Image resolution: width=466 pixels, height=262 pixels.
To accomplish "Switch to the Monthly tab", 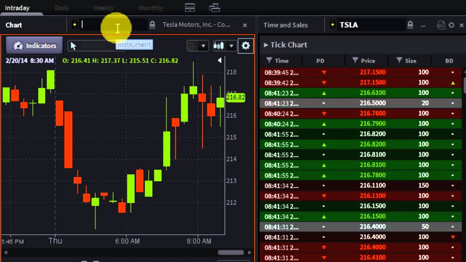I will coord(151,8).
